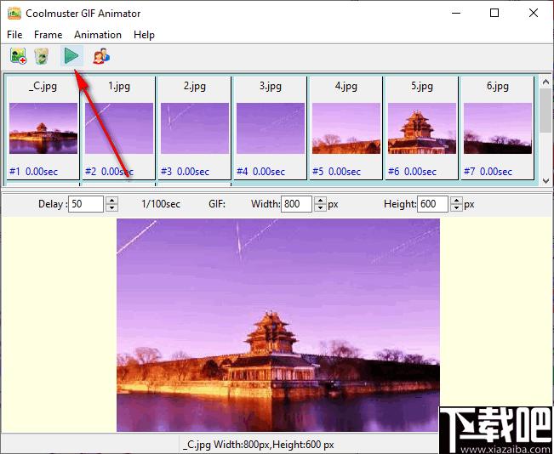
Task: Select the 3.jpg frame thumbnail
Action: tap(271, 128)
